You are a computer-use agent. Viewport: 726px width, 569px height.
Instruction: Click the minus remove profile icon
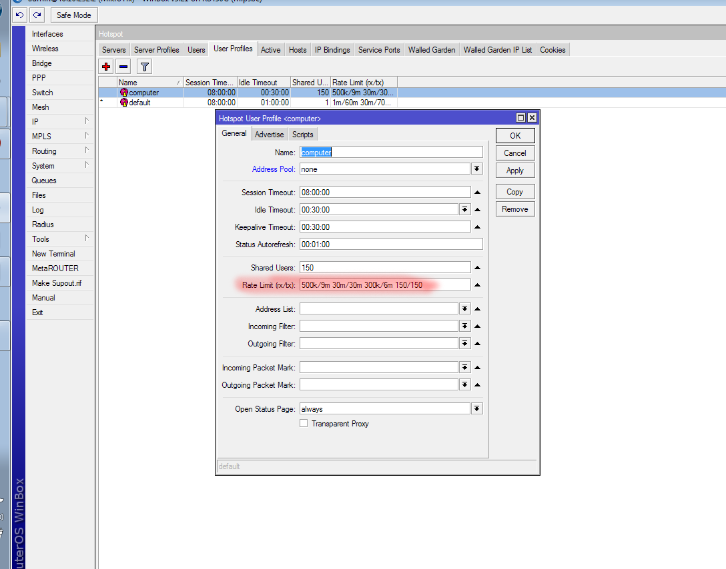click(x=123, y=66)
